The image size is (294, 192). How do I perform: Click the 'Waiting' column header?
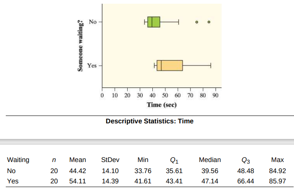coord(19,160)
